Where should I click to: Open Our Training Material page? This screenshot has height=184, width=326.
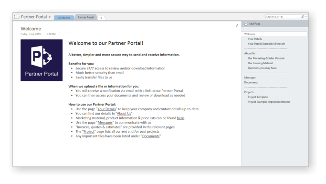pos(260,63)
